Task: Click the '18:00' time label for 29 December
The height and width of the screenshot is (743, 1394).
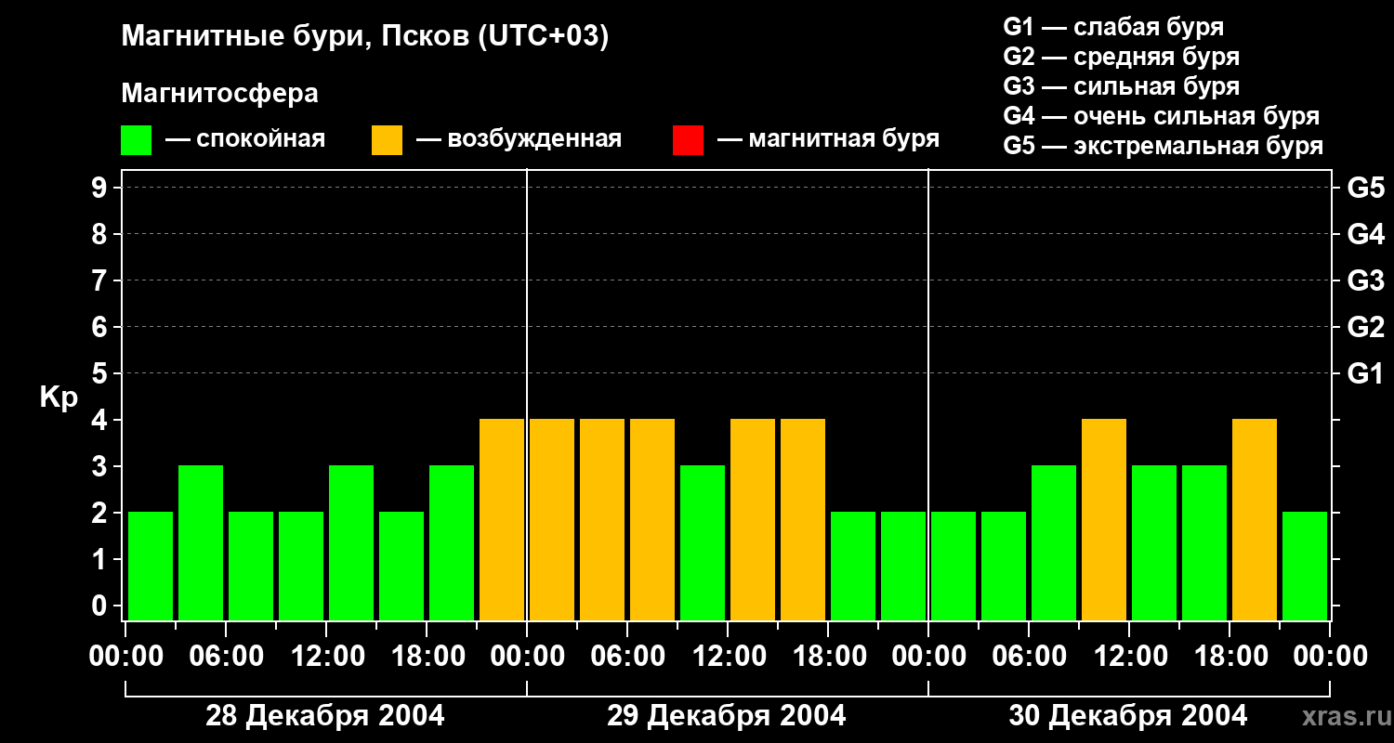Action: [828, 657]
